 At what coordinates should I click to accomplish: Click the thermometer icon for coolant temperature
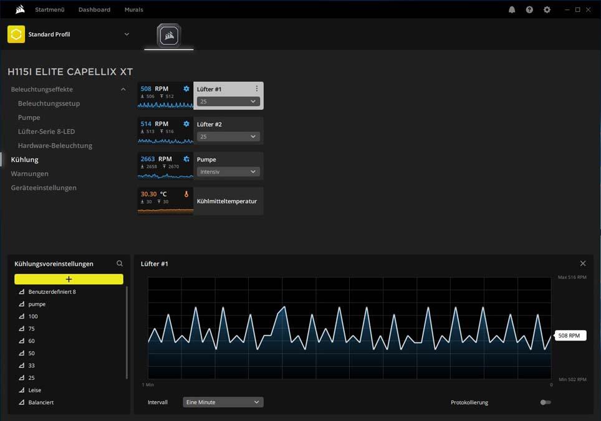coord(186,194)
